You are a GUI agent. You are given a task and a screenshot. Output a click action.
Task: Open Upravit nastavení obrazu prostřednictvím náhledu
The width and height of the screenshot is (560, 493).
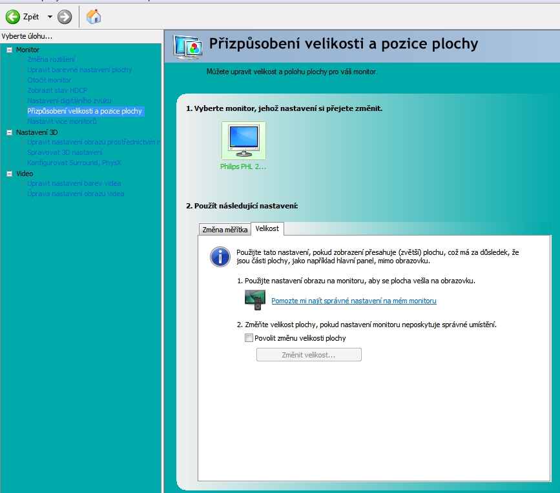(x=94, y=142)
